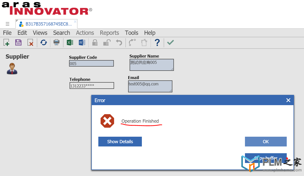Open the Reports menu
Screen dimensions: 304x176
110,33
